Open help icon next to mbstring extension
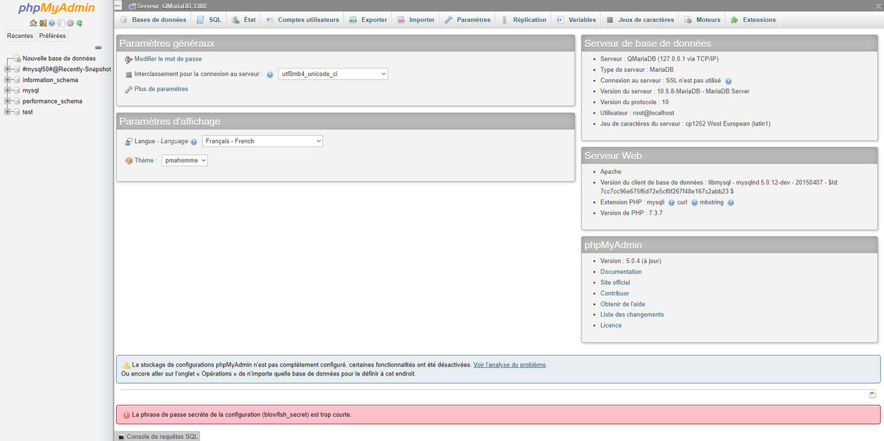Image resolution: width=884 pixels, height=441 pixels. [x=731, y=202]
